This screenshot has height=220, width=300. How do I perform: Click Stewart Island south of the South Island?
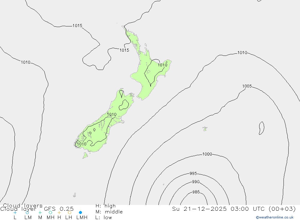tap(85, 155)
